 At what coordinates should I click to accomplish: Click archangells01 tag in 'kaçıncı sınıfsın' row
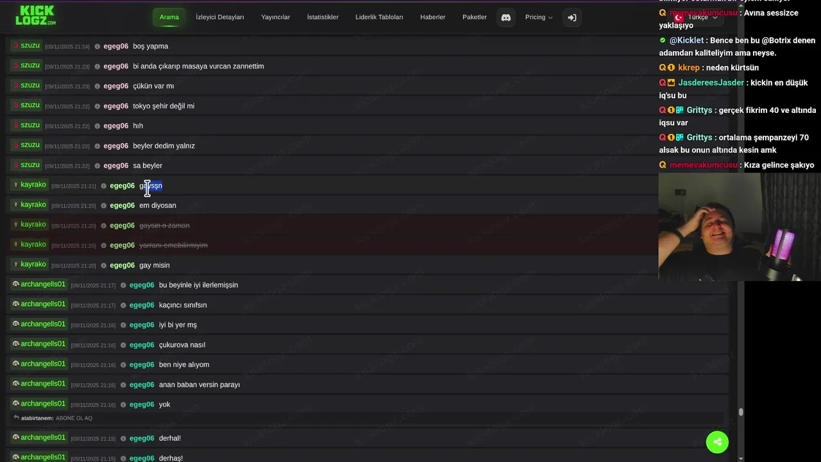pos(39,304)
